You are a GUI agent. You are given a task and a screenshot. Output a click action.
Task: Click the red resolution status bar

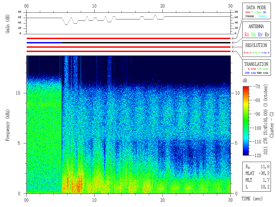(129, 47)
